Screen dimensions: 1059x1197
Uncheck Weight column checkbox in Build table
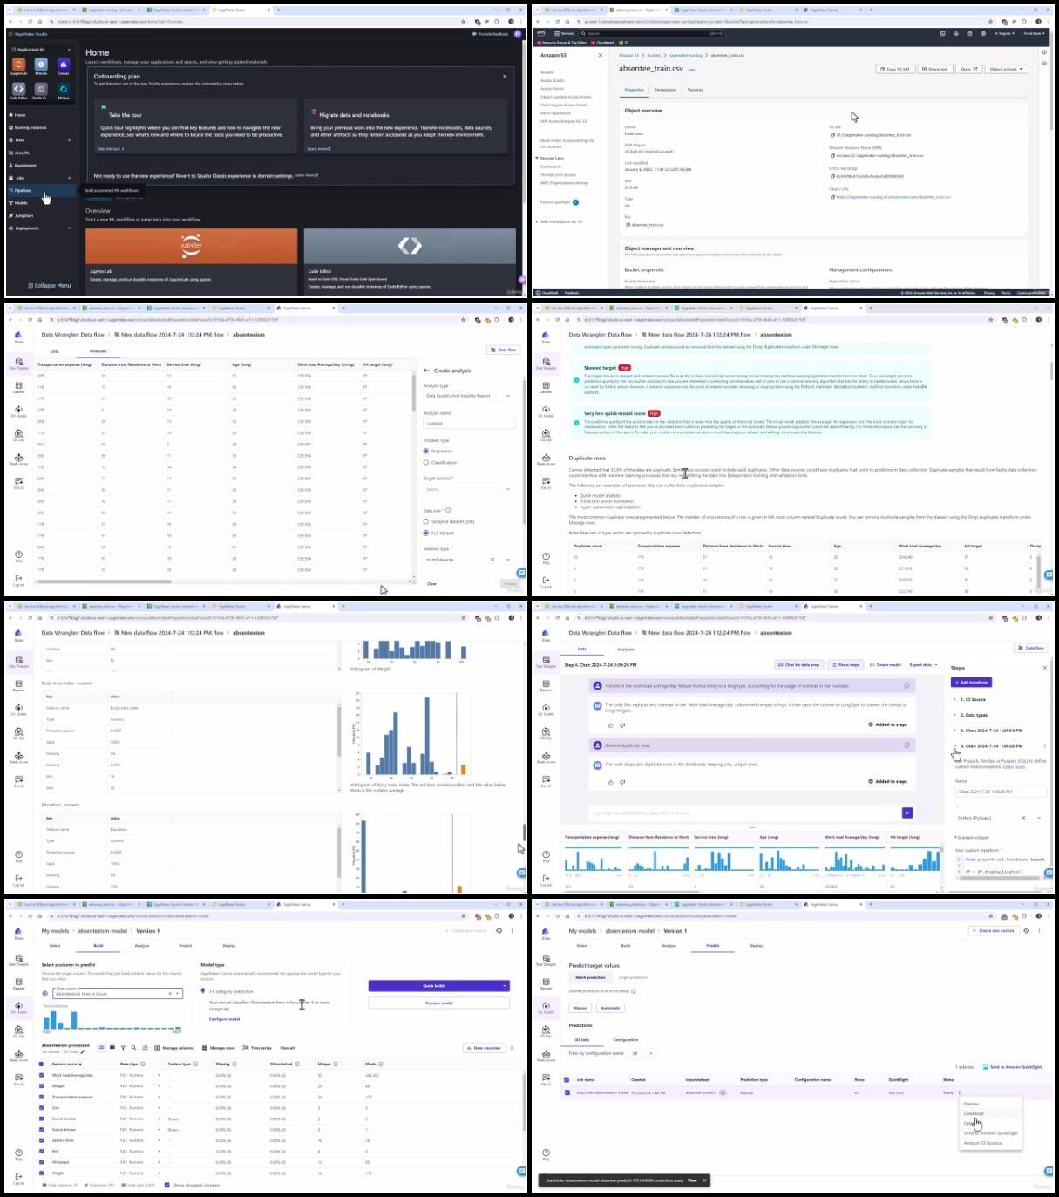pos(42,1086)
